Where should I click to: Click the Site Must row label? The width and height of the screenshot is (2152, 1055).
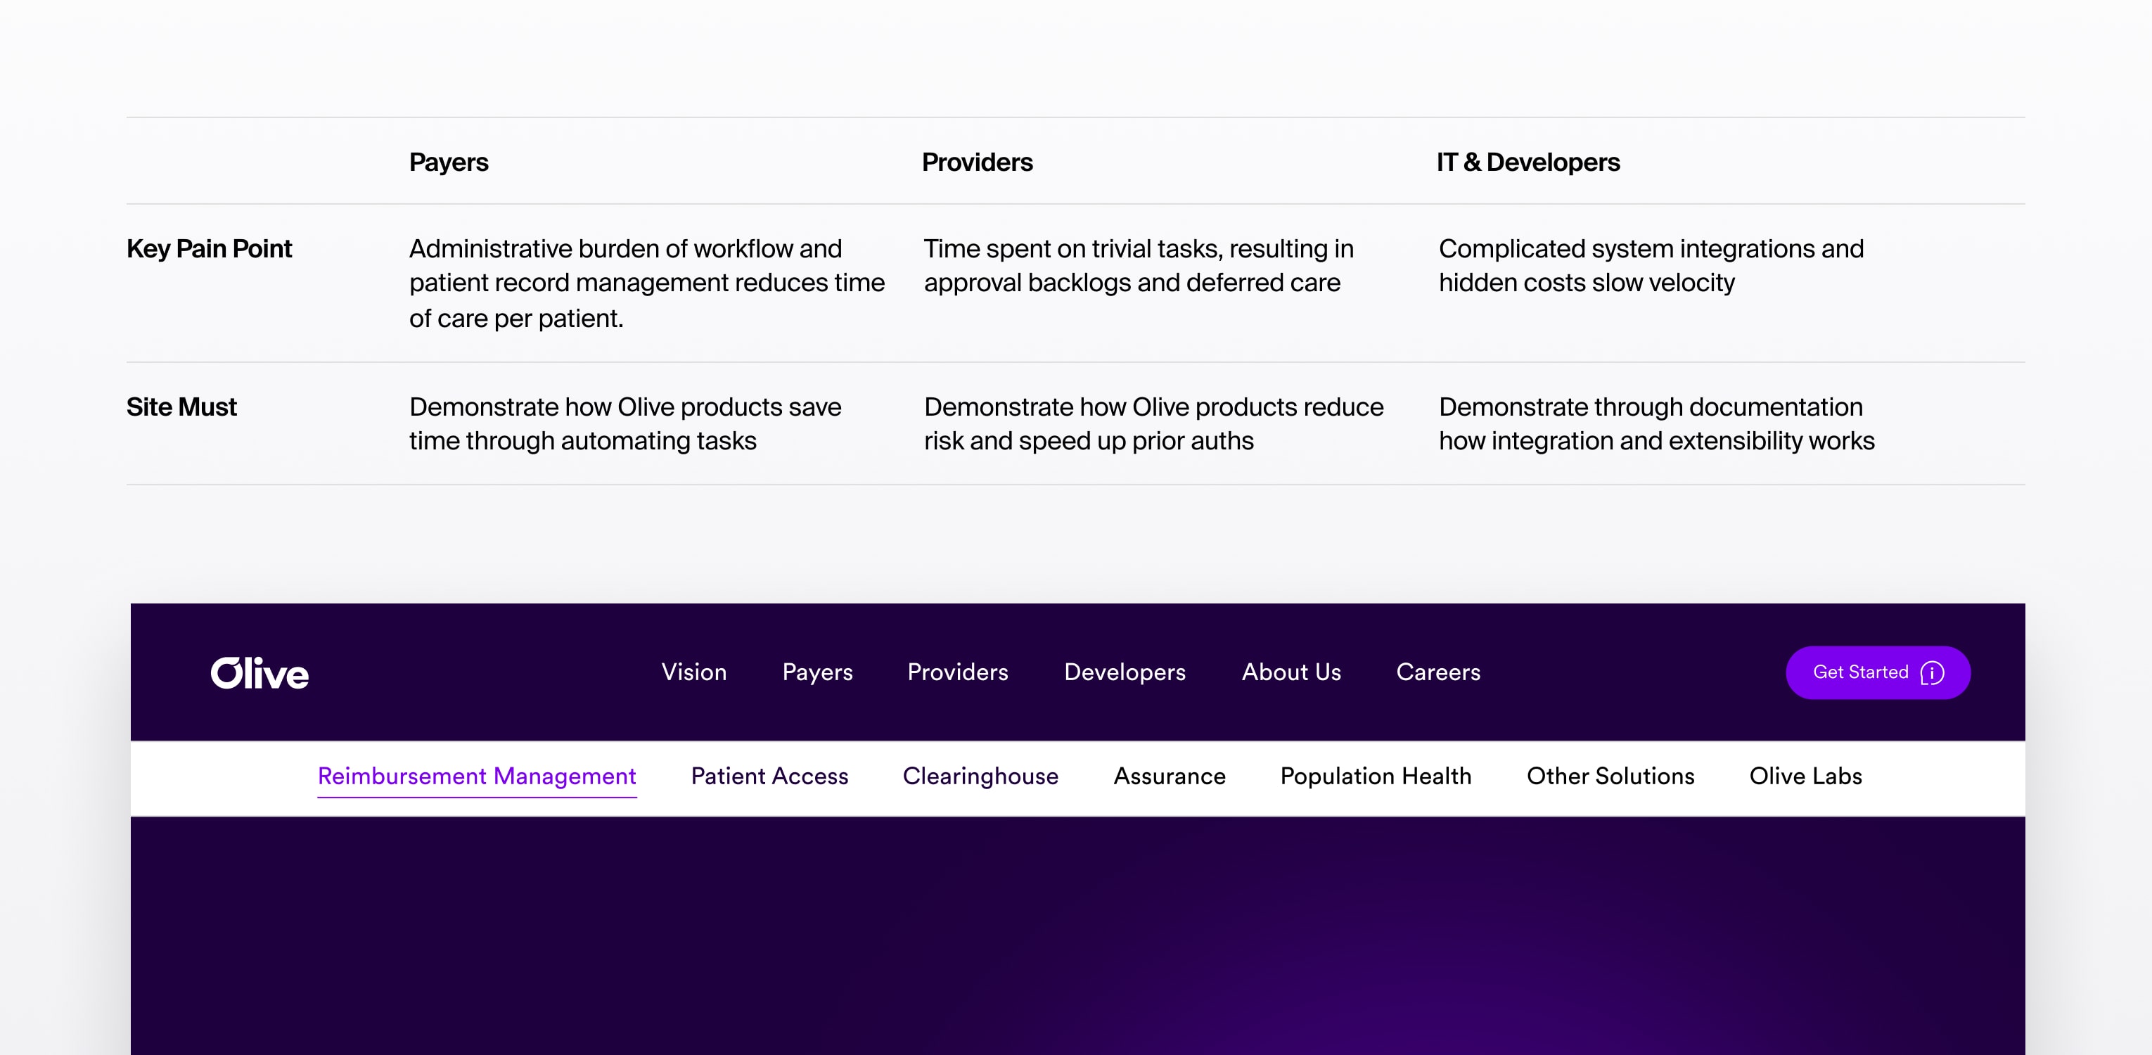coord(181,407)
